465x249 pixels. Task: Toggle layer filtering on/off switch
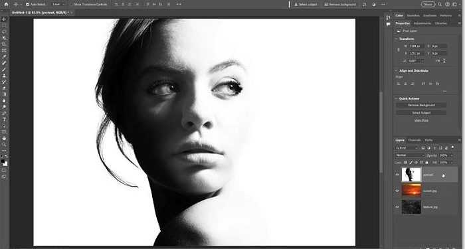point(452,147)
